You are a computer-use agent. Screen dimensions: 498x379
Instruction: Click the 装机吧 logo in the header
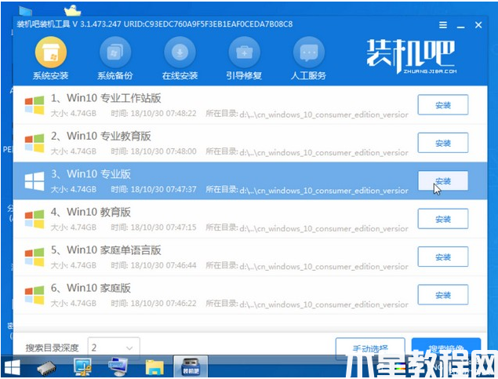(411, 56)
